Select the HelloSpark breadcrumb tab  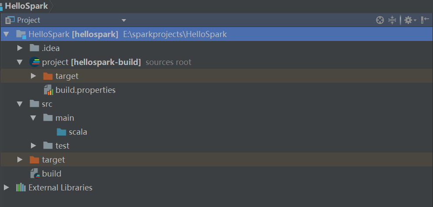coord(26,6)
